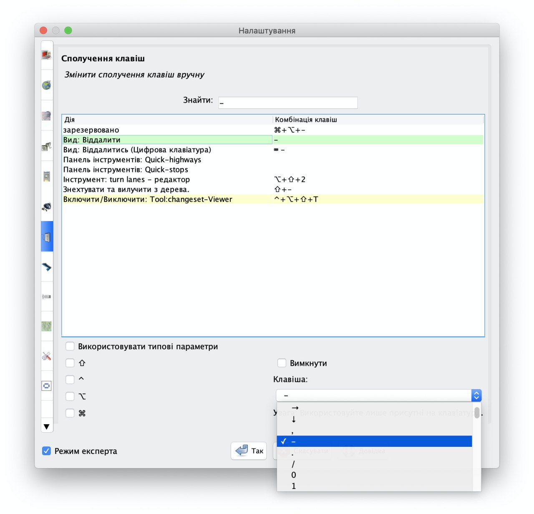The width and height of the screenshot is (534, 514).
Task: Click the Клавіша combo box stepper arrows
Action: click(x=476, y=395)
